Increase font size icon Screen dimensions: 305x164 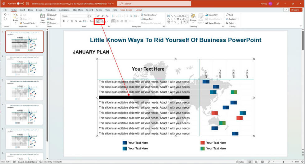click(x=98, y=16)
